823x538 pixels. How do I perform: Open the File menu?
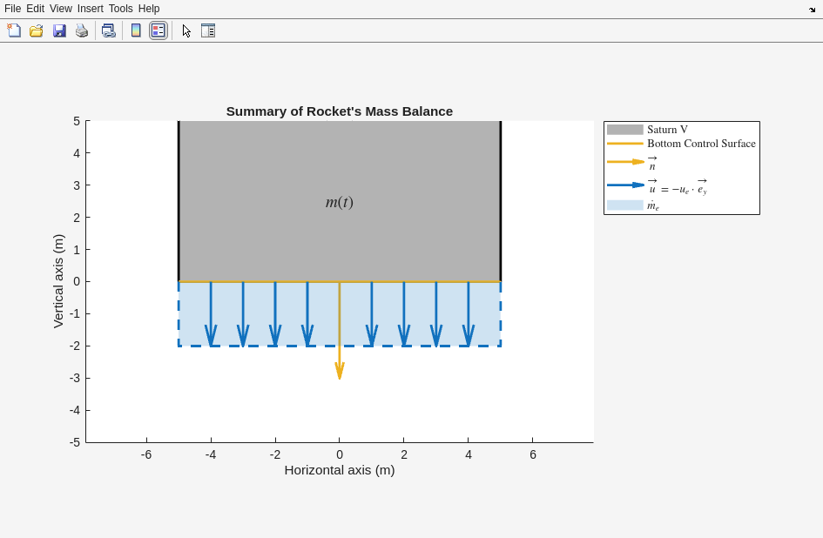12,9
